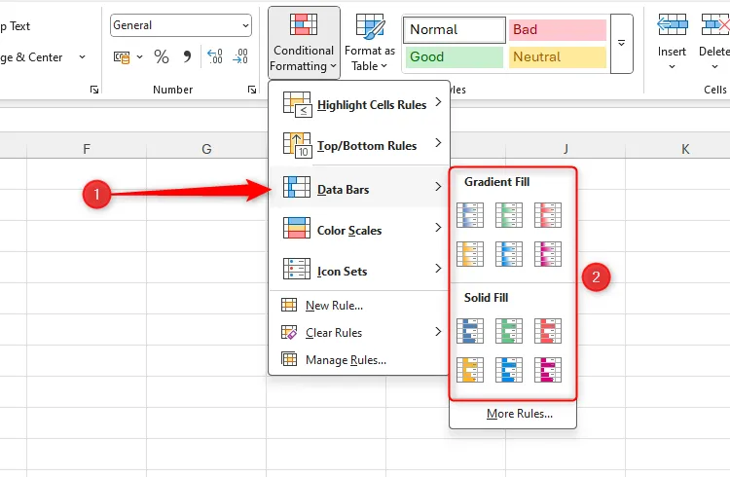Apply purple solid fill data bar

click(x=548, y=370)
